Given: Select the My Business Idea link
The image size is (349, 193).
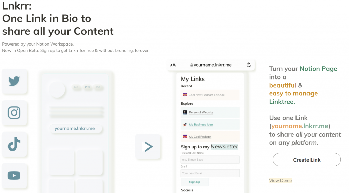Looking at the screenshot, I should (210, 124).
